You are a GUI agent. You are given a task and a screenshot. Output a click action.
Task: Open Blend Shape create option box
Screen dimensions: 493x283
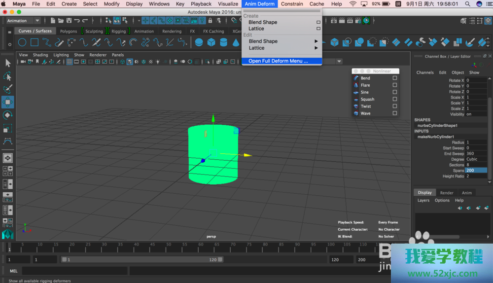318,22
